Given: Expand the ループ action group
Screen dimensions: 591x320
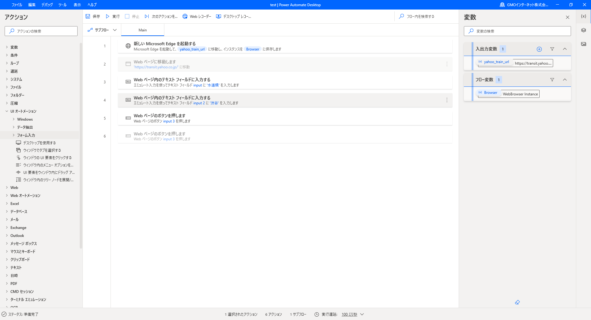Looking at the screenshot, I should point(7,63).
